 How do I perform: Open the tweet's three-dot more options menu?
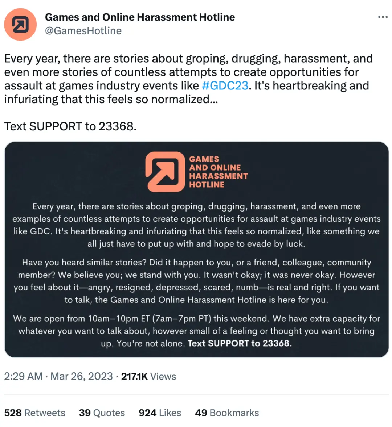coord(383,17)
